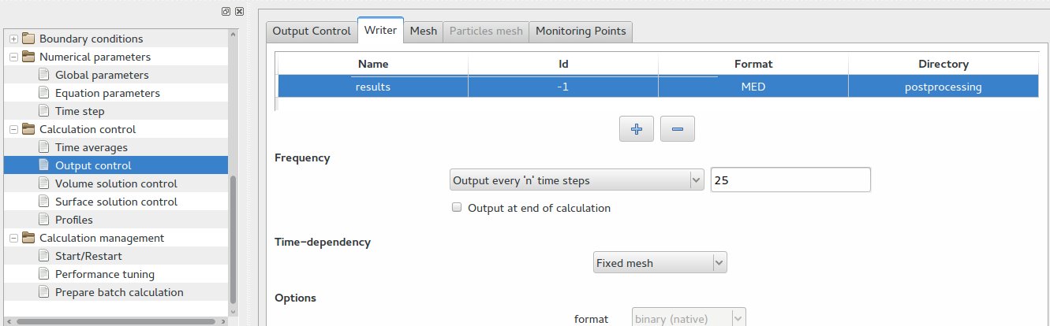Click the Numerical parameters folder icon
The width and height of the screenshot is (1050, 326).
point(28,57)
